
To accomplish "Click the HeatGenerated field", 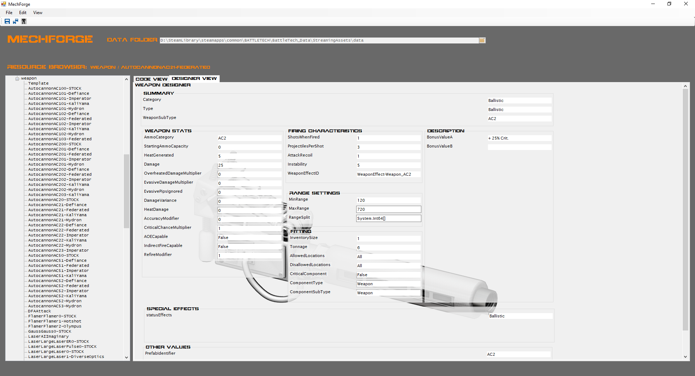I will tap(249, 156).
